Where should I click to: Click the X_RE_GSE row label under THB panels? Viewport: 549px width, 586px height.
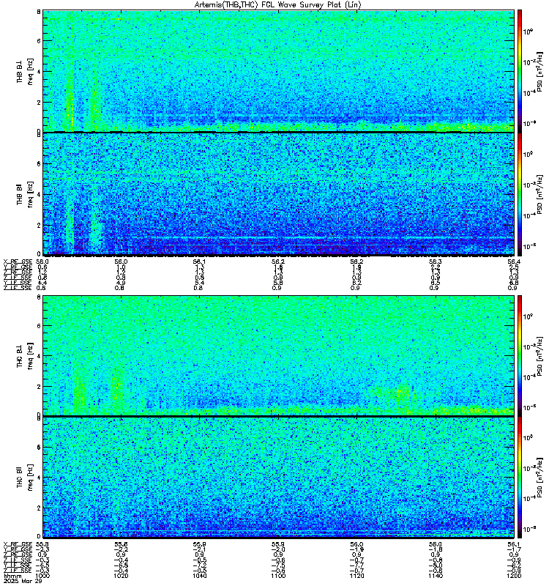(x=18, y=262)
